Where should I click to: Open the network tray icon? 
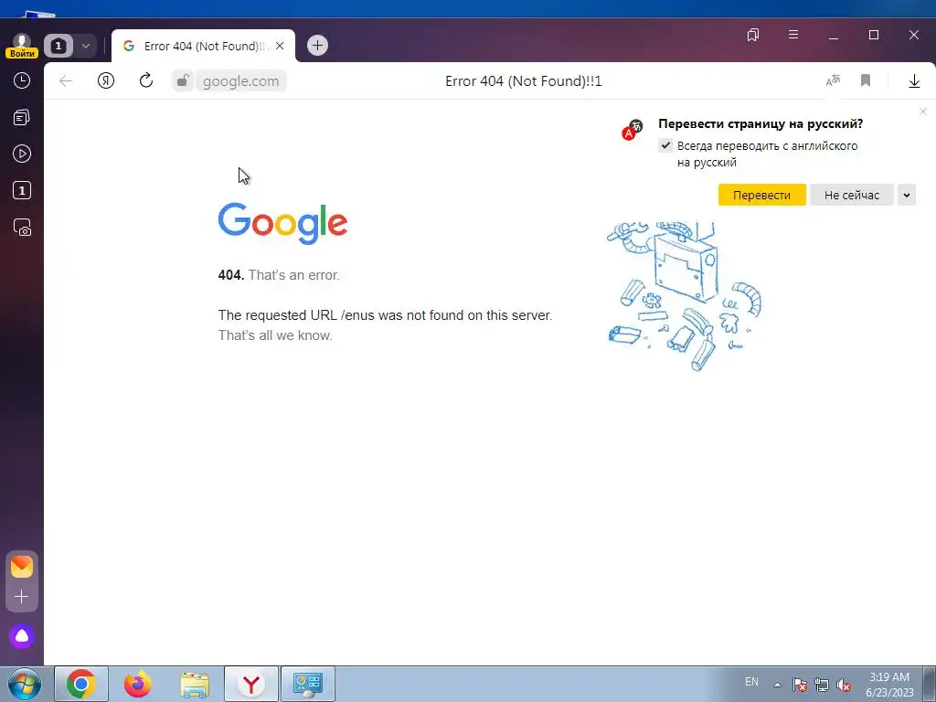coord(822,685)
